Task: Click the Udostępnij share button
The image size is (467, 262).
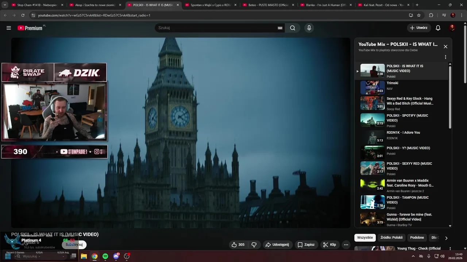Action: point(277,245)
